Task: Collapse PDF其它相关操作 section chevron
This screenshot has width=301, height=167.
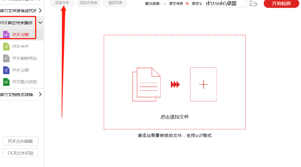Action: point(40,23)
